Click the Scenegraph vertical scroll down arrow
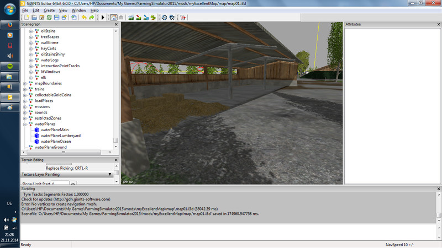The width and height of the screenshot is (442, 248). 116,147
